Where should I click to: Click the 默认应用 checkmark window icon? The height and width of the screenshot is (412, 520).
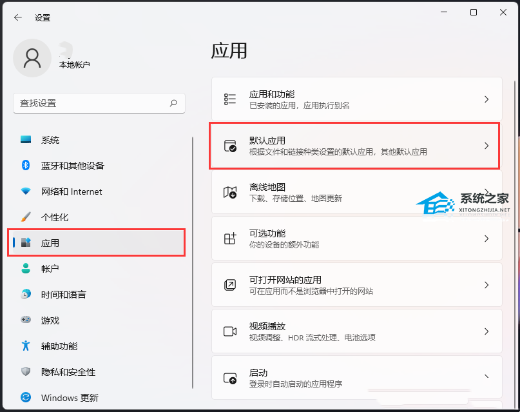click(230, 146)
